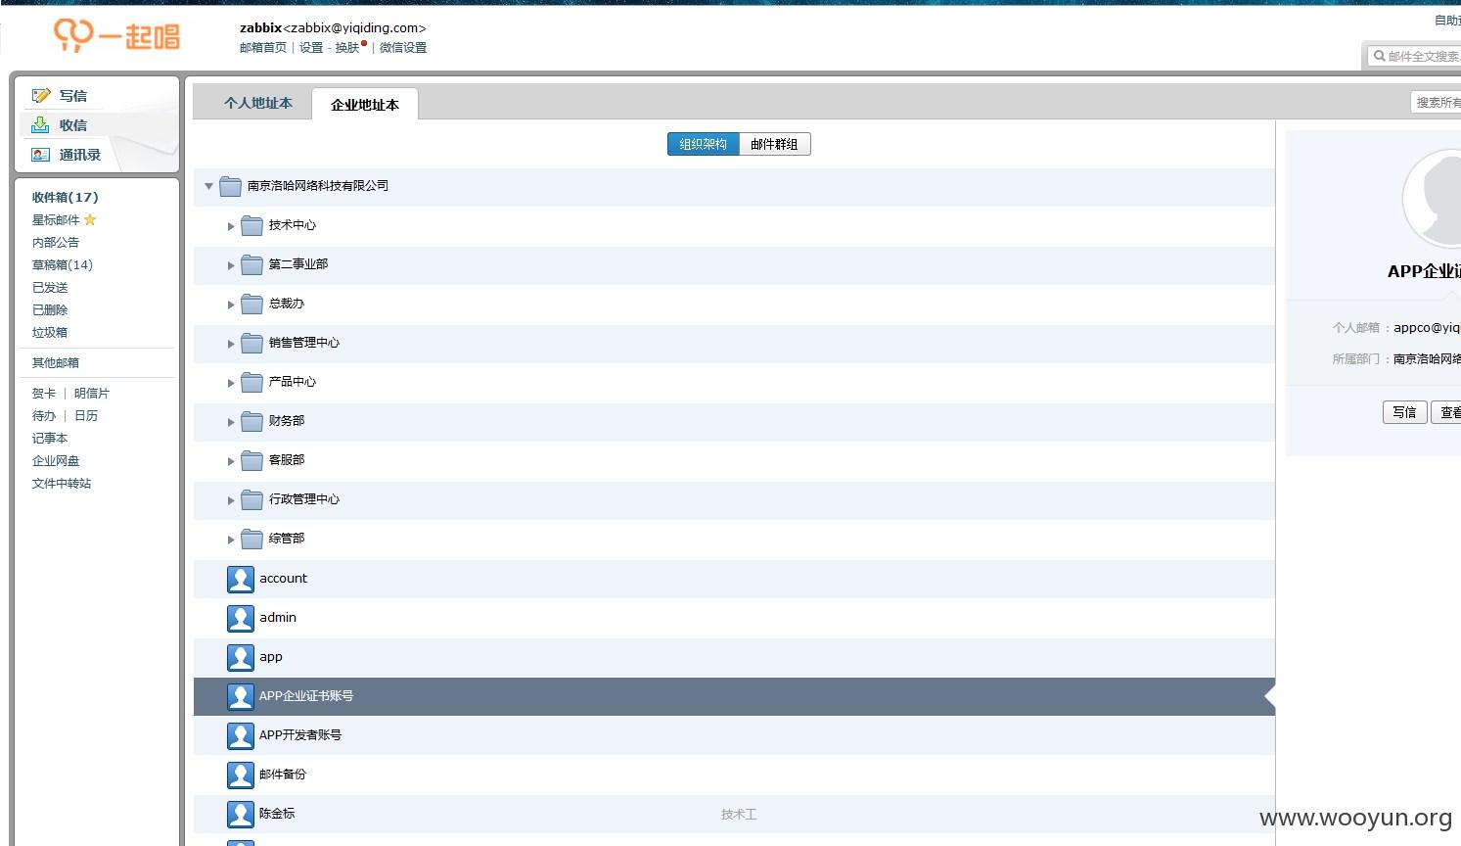Click the 写信 button in contact panel
This screenshot has width=1461, height=846.
(1405, 412)
